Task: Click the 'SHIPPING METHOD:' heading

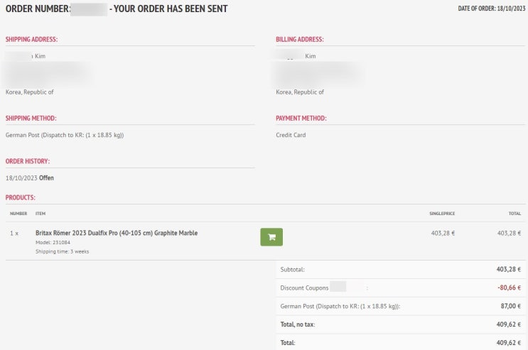Action: coord(31,118)
